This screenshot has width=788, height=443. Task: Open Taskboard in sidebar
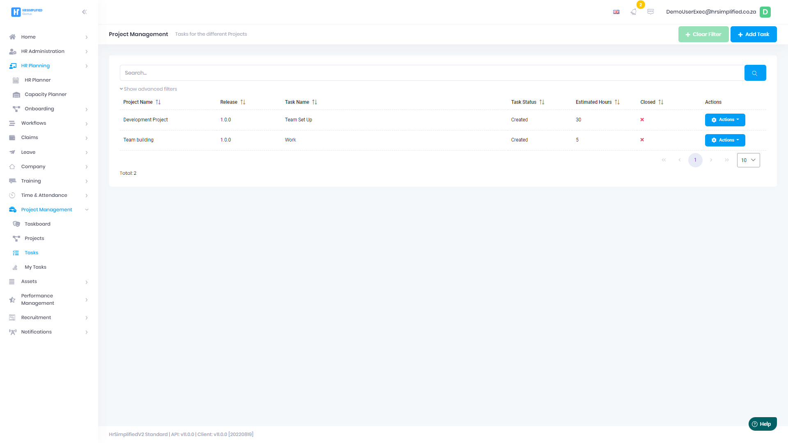click(x=37, y=224)
